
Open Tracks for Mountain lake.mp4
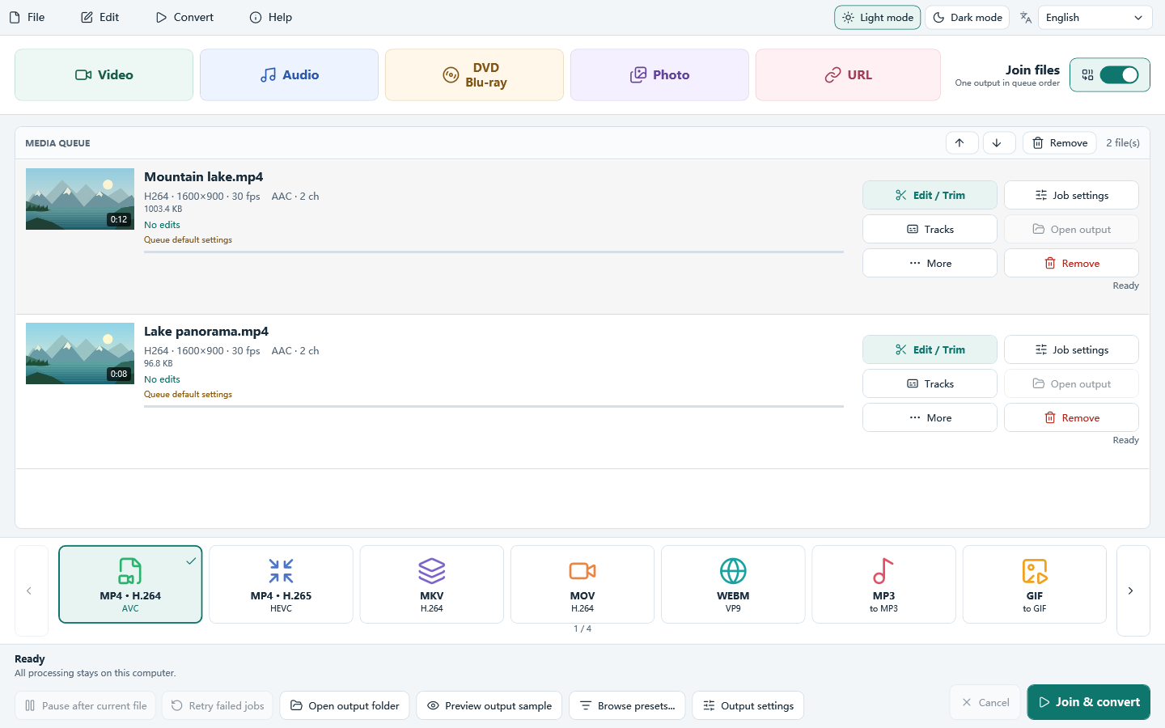930,229
